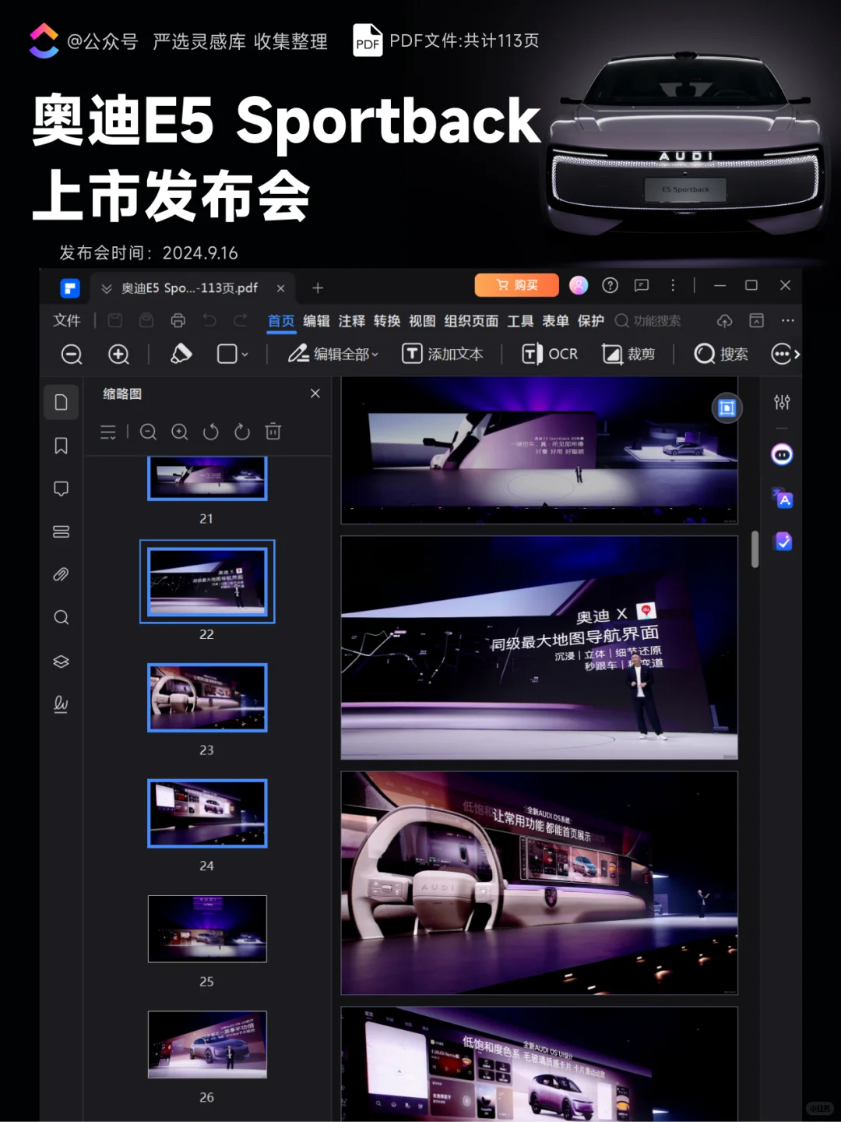Click the 添加文本 tool
Image resolution: width=841 pixels, height=1122 pixels.
pos(442,354)
